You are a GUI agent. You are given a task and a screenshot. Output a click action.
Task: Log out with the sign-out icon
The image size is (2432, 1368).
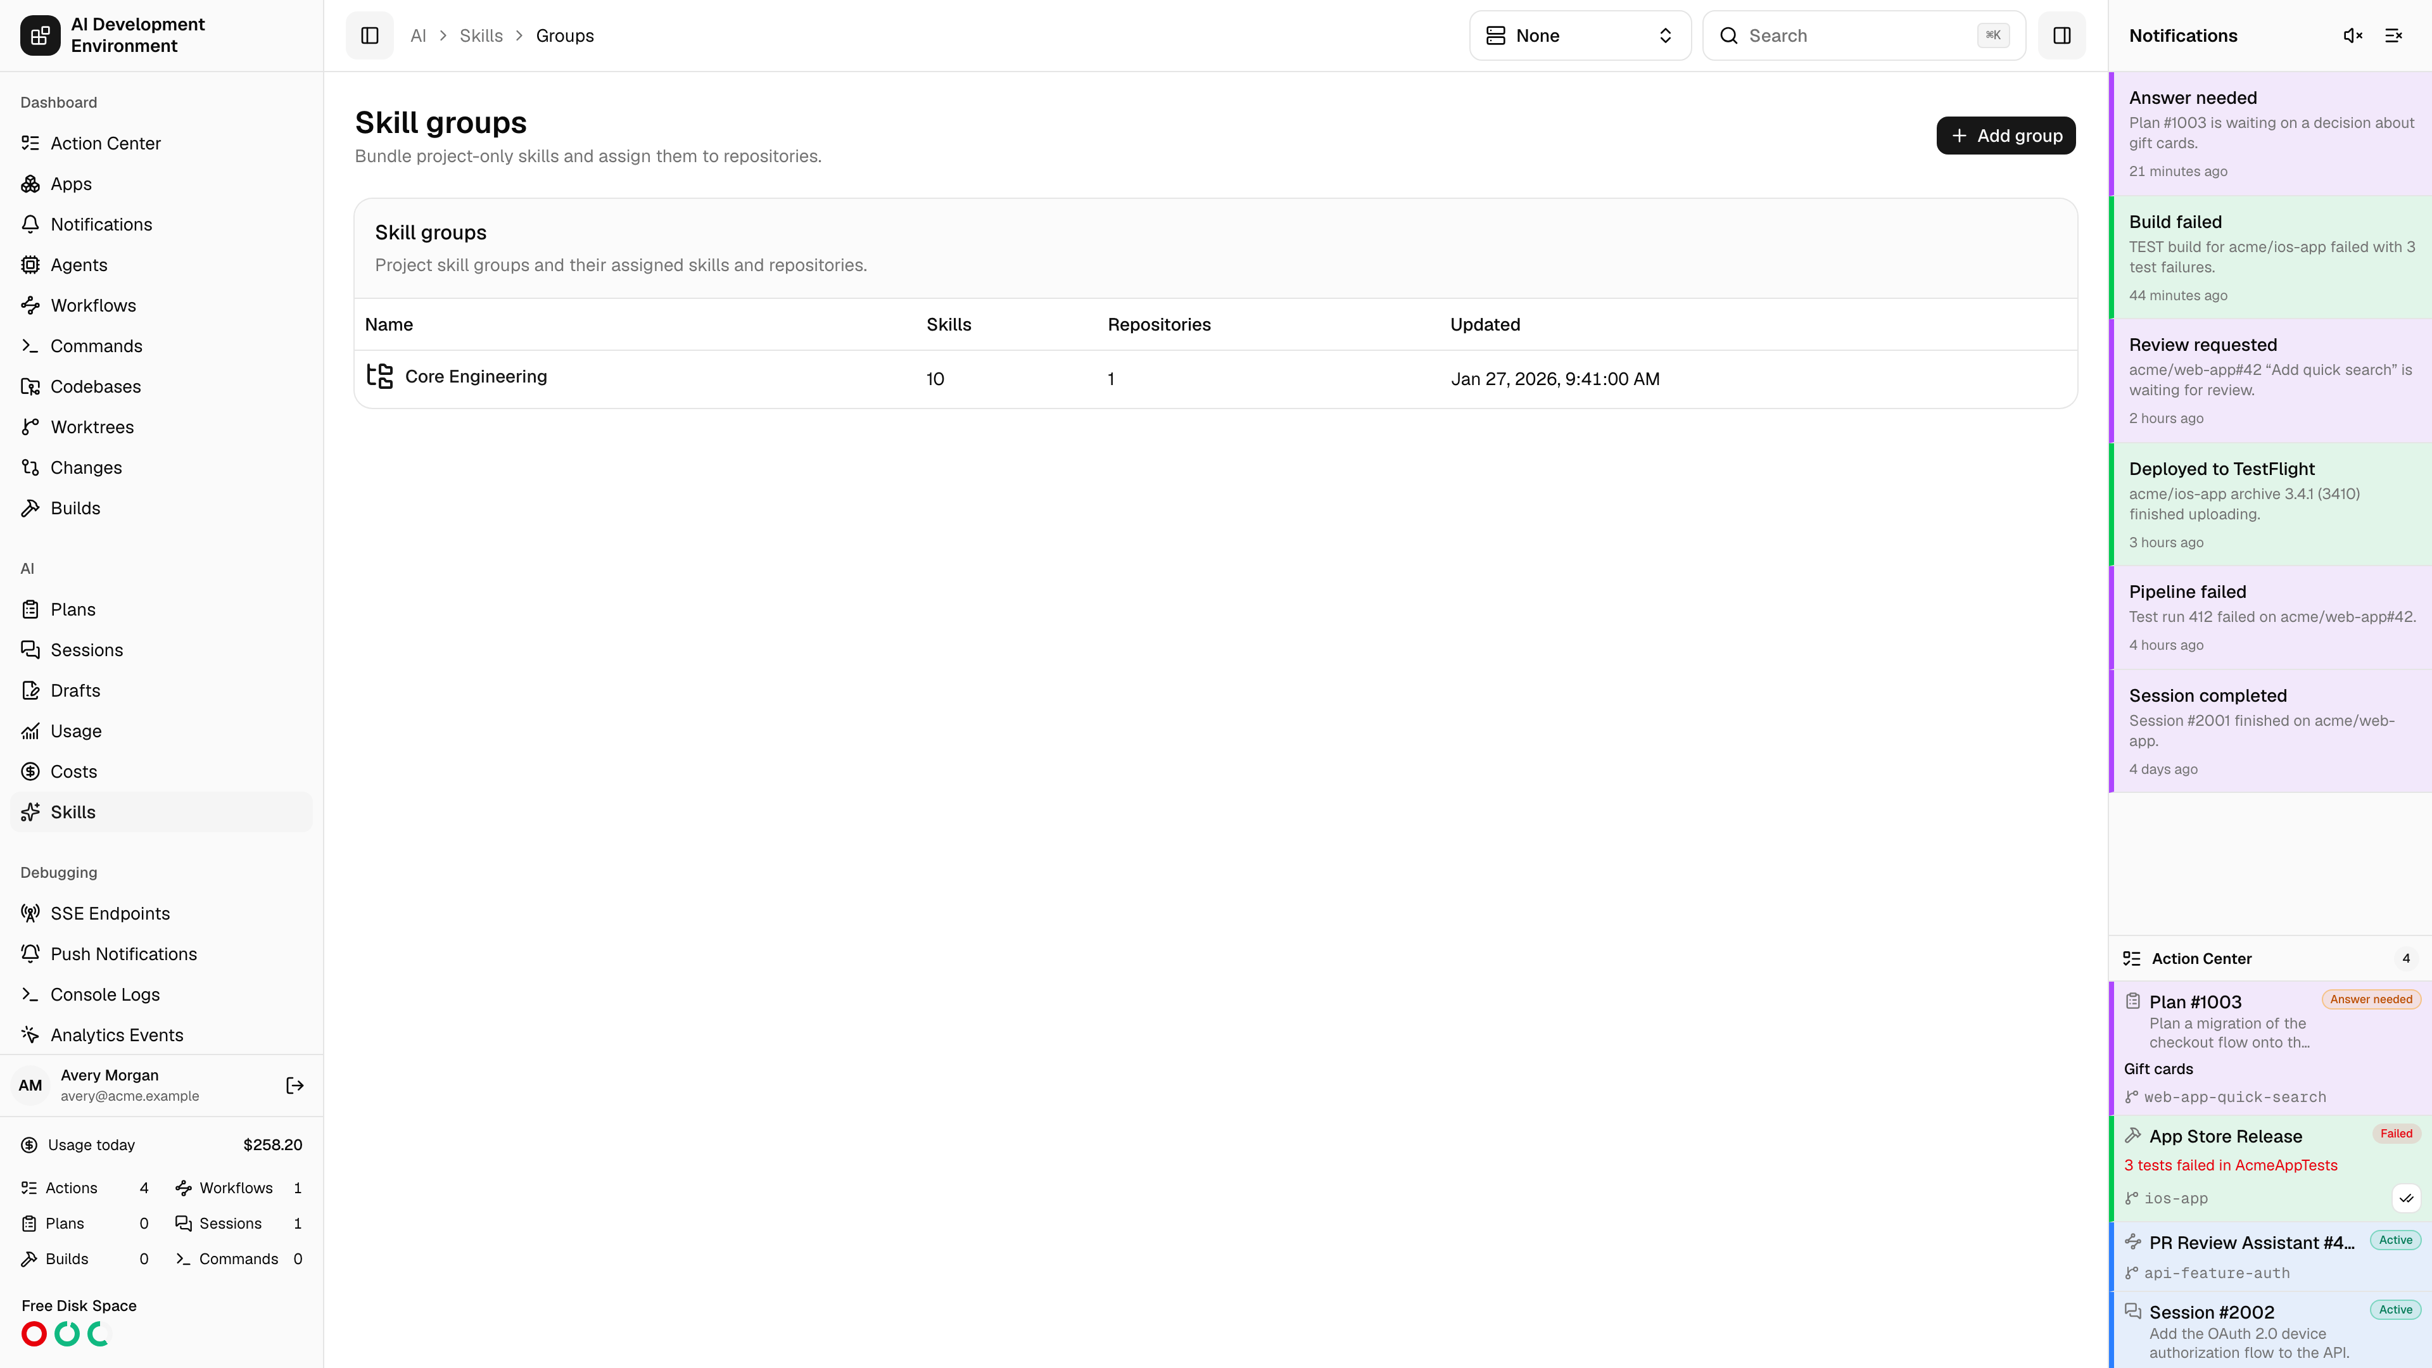tap(294, 1086)
